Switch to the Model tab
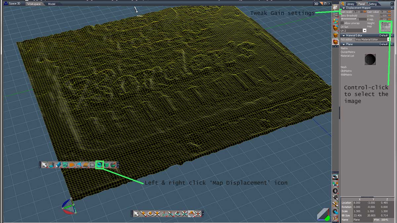 coord(52,4)
